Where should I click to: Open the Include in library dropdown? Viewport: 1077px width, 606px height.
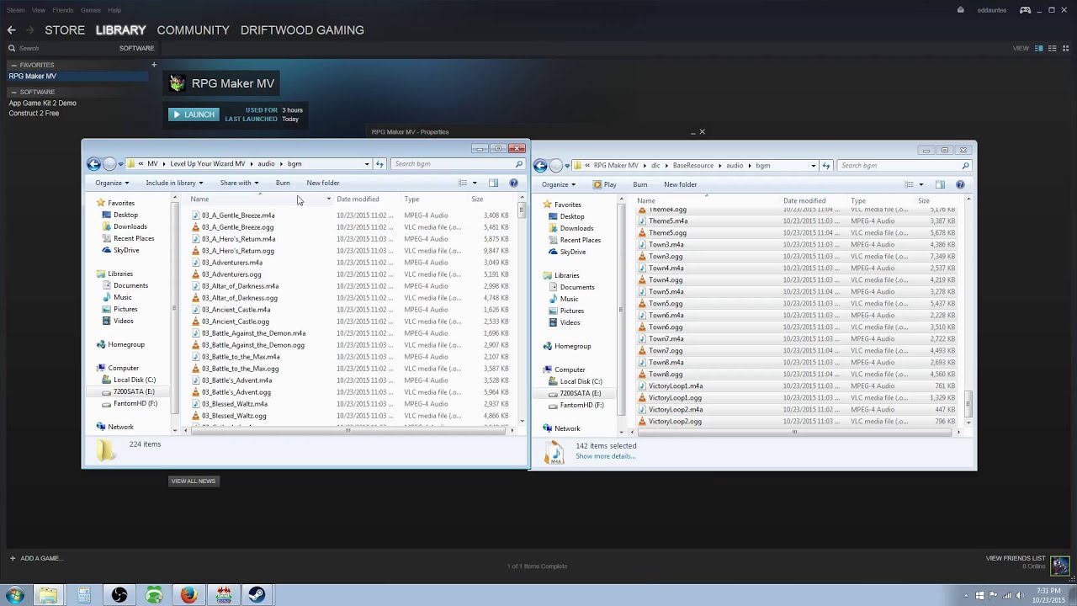174,183
